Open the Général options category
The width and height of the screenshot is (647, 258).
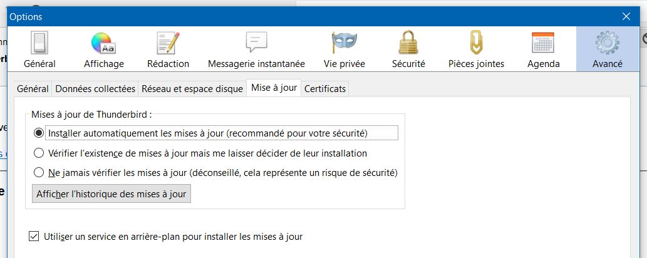click(x=39, y=49)
